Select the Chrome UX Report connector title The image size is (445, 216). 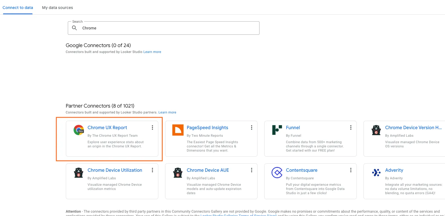pos(107,127)
